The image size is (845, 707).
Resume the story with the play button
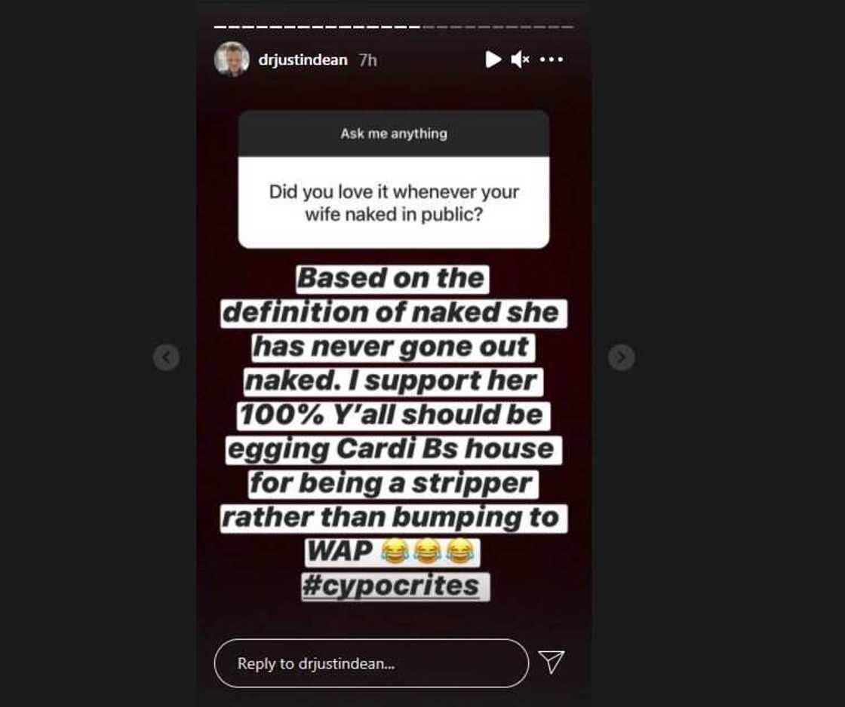493,60
